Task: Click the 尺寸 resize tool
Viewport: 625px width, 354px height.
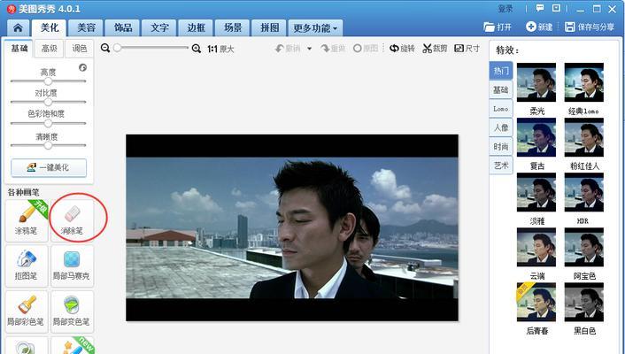Action: [467, 49]
